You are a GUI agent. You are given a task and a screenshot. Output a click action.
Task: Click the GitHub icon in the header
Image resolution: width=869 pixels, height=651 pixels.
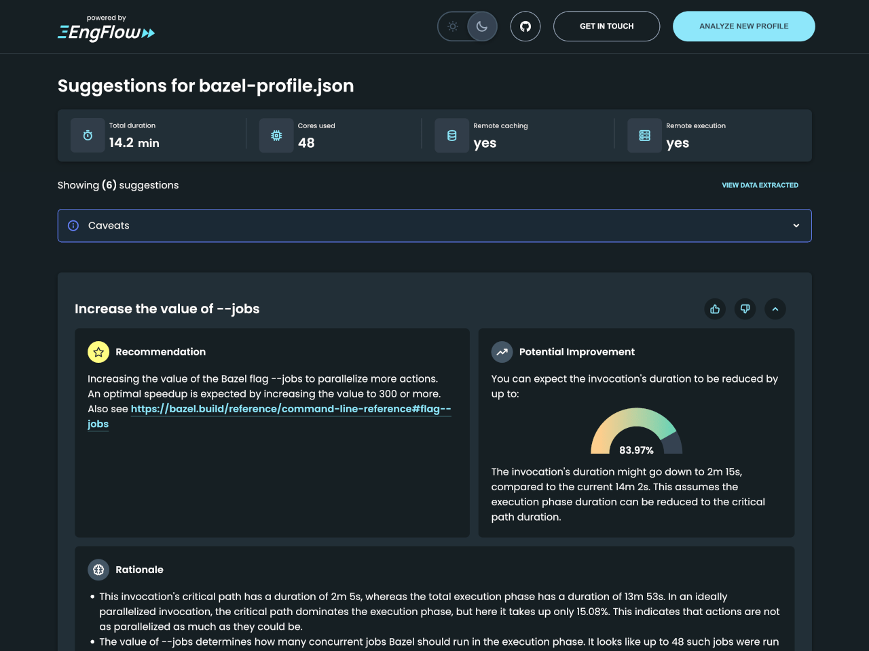pos(525,26)
